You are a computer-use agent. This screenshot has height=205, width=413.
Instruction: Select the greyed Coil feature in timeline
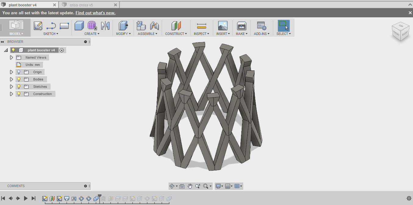(x=103, y=199)
